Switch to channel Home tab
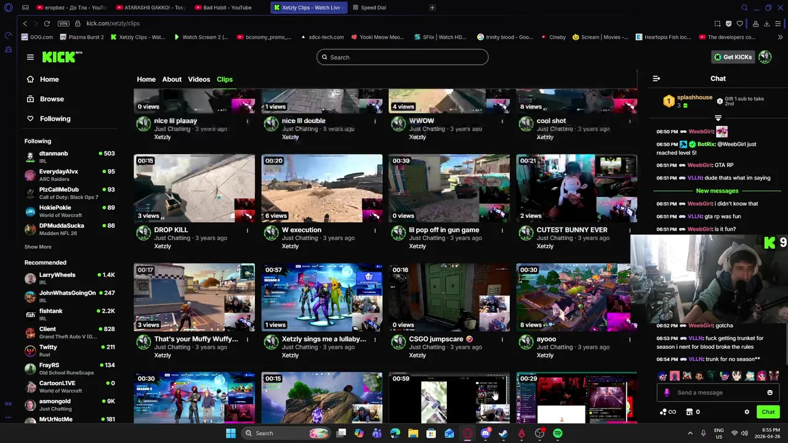Image resolution: width=788 pixels, height=443 pixels. click(146, 79)
